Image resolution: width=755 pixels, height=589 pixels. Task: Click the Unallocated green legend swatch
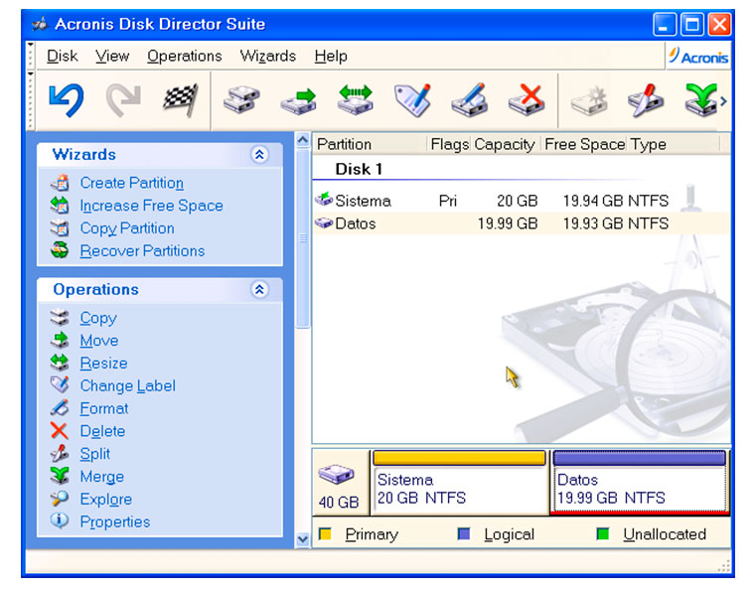coord(603,533)
